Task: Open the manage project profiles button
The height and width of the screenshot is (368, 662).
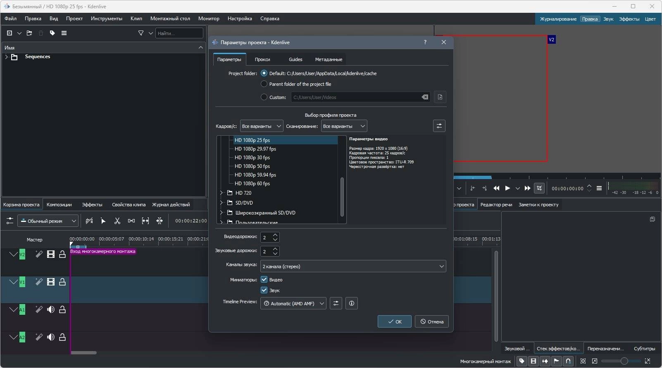Action: 439,126
